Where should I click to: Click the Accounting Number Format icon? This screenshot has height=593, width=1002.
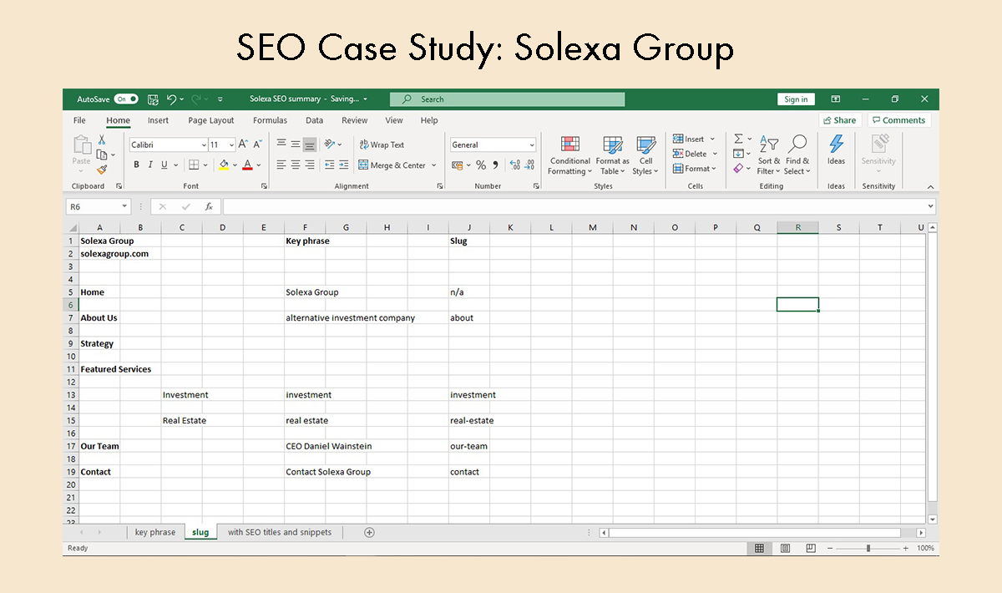point(457,165)
